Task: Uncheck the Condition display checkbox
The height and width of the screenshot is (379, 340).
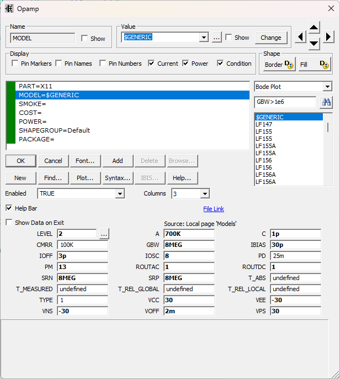Action: (220, 64)
